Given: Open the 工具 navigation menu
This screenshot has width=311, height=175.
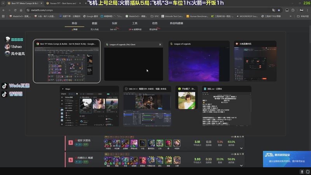Looking at the screenshot, I should tap(135, 23).
